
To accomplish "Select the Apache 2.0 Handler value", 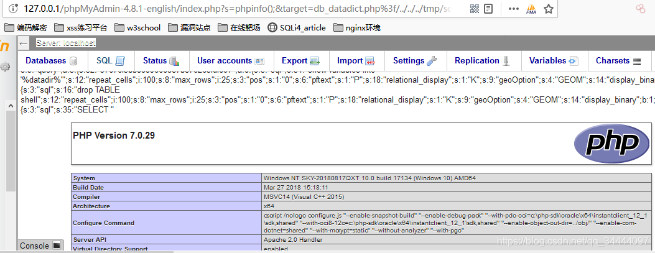I will (293, 240).
